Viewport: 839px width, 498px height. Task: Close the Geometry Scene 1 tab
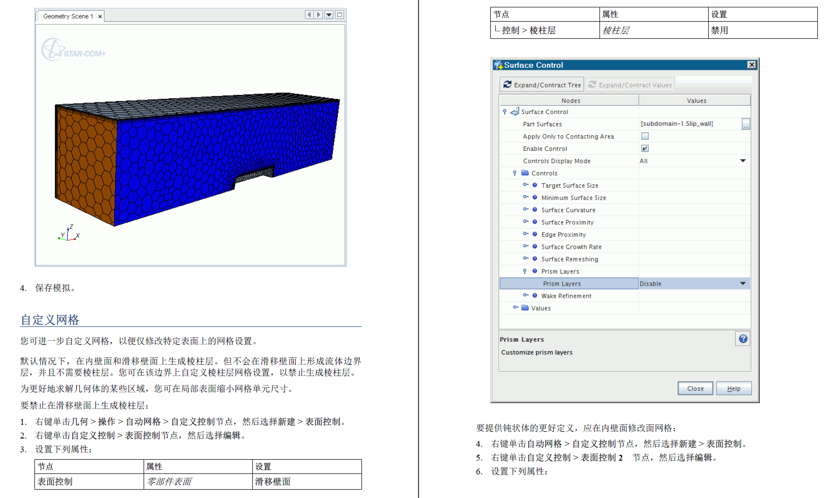click(100, 16)
